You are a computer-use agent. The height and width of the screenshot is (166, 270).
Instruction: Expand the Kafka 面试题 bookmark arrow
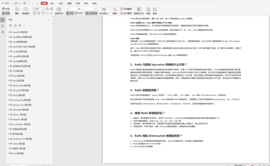[x=9, y=144]
